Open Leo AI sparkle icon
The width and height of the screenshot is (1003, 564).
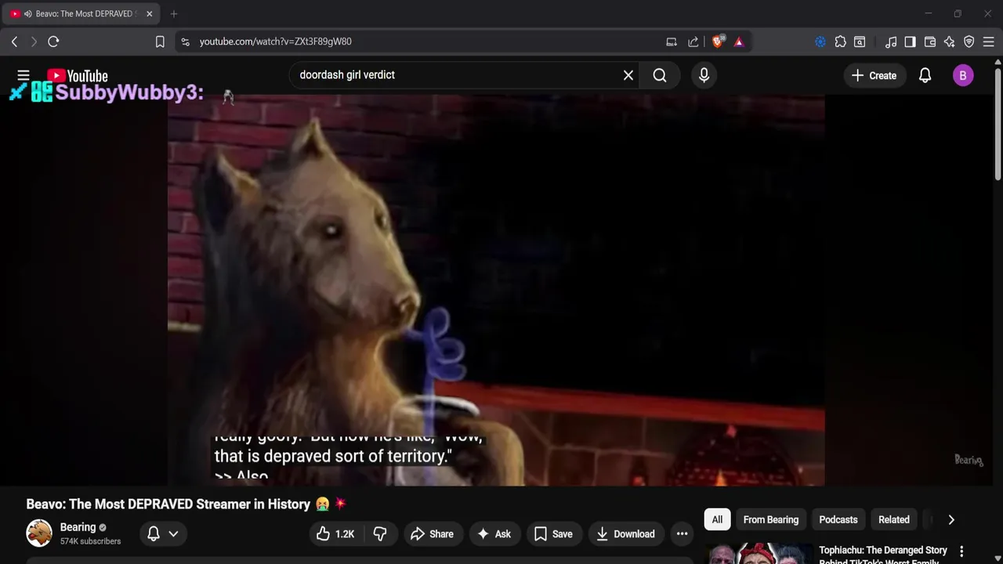click(x=949, y=42)
